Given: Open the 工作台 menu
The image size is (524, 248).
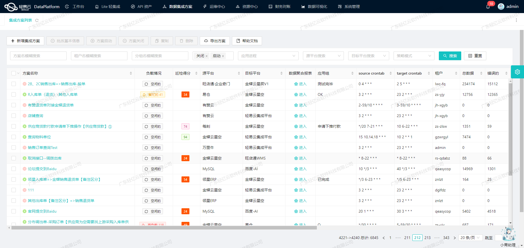Looking at the screenshot, I should [75, 7].
